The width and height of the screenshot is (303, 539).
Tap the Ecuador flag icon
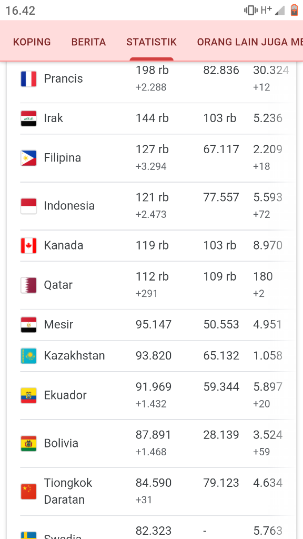(28, 395)
